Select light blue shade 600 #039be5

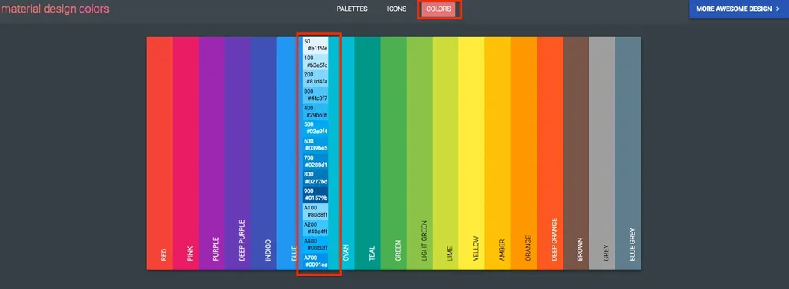[x=316, y=145]
